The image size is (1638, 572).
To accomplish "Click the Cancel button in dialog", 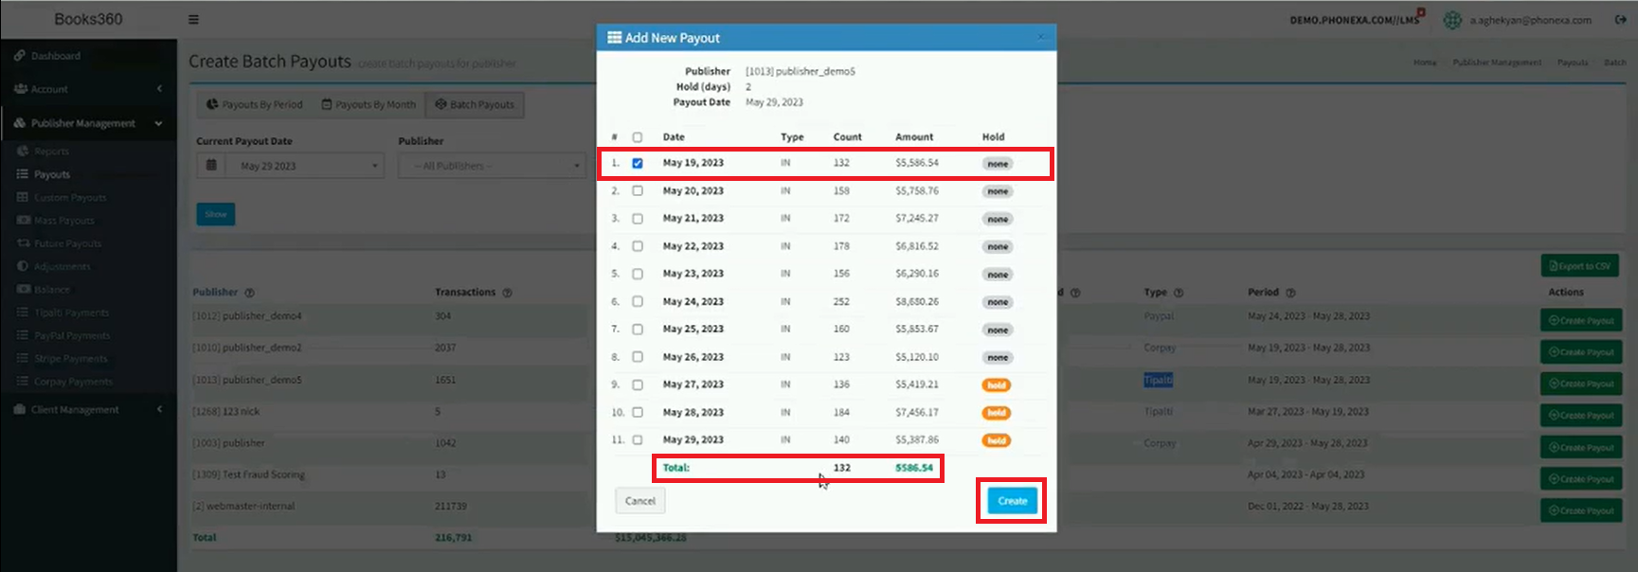I will point(640,501).
